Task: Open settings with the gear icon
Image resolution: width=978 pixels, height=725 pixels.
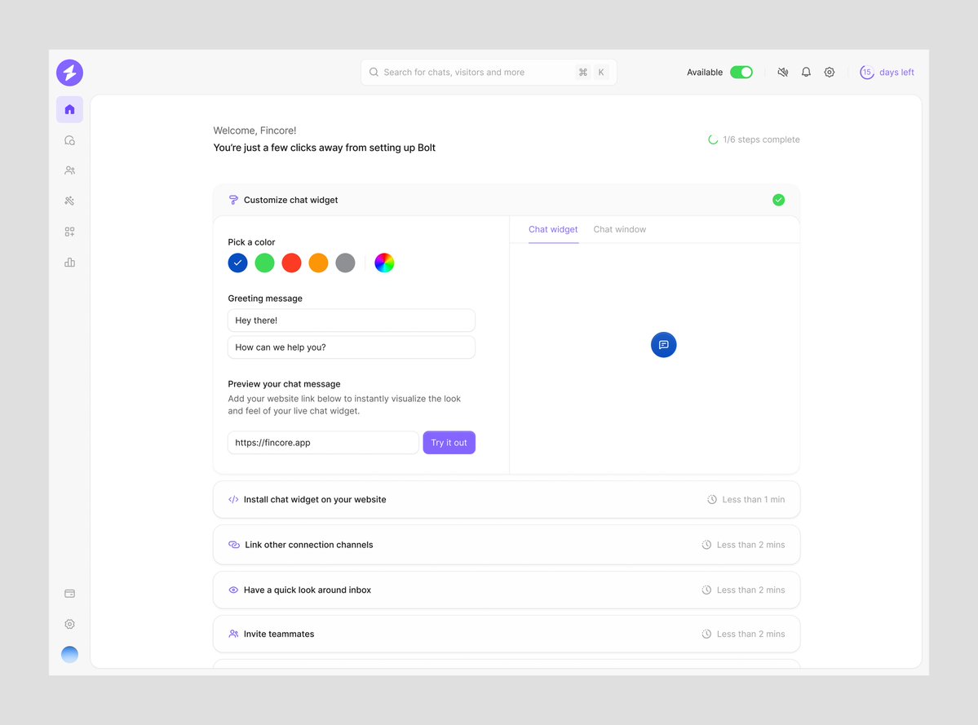Action: pyautogui.click(x=829, y=72)
